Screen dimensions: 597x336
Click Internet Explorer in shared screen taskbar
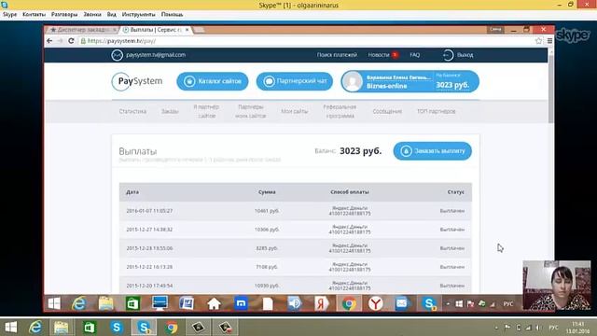[x=78, y=303]
